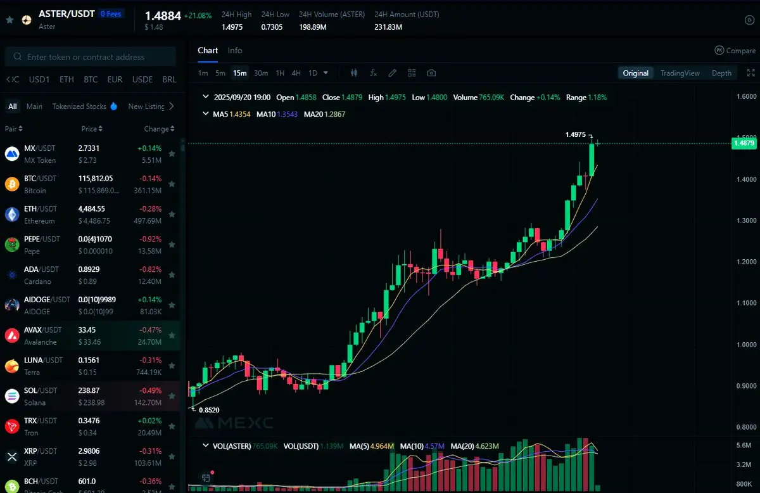
Task: Click the Aster coin logo
Action: point(27,20)
